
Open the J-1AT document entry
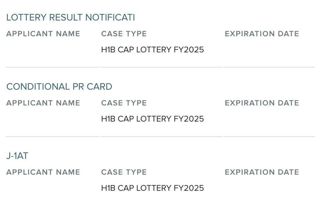coord(17,156)
